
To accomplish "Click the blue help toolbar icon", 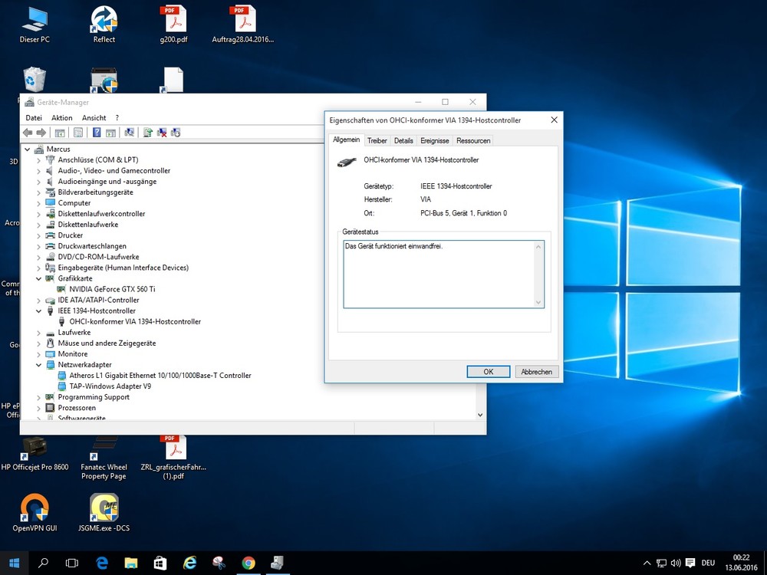I will coord(97,133).
